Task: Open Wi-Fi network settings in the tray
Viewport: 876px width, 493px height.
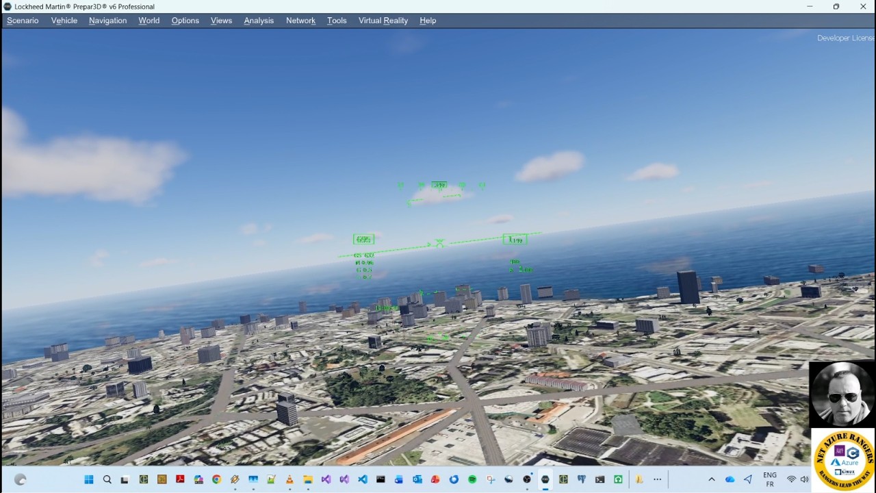Action: point(792,479)
